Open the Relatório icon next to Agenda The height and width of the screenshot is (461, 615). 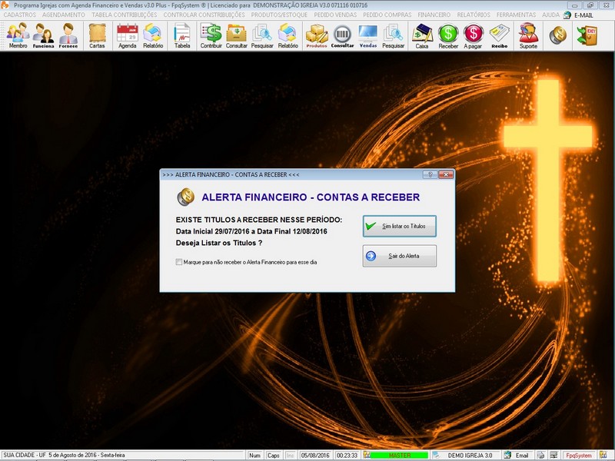[x=153, y=35]
